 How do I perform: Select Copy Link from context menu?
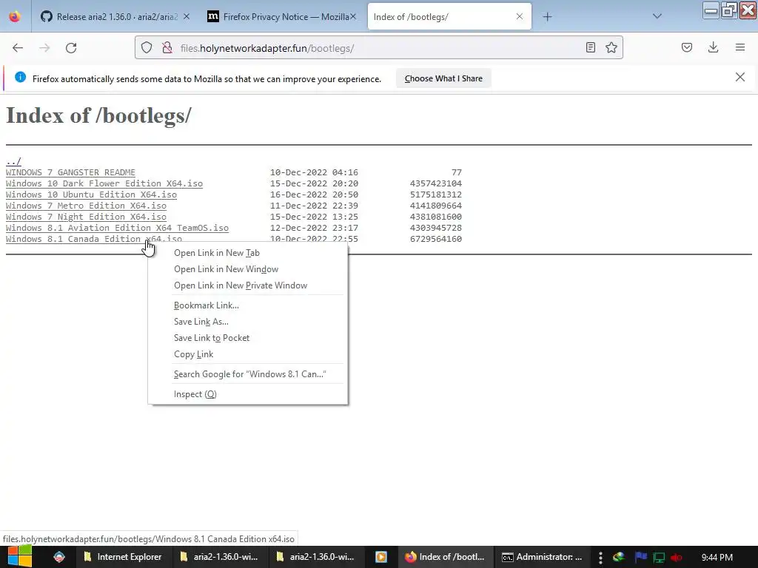pos(247,354)
